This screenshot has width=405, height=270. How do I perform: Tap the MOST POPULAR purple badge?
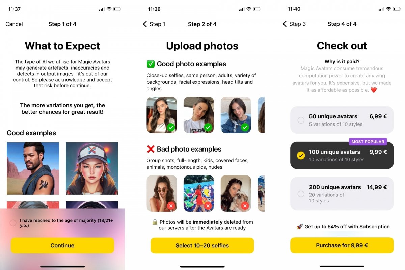pyautogui.click(x=368, y=142)
